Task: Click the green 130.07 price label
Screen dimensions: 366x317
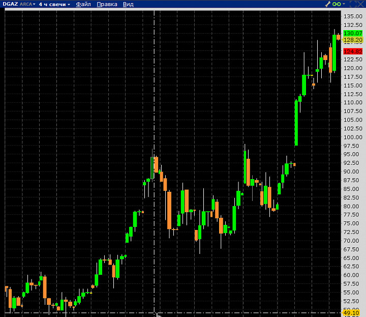Action: coord(353,33)
